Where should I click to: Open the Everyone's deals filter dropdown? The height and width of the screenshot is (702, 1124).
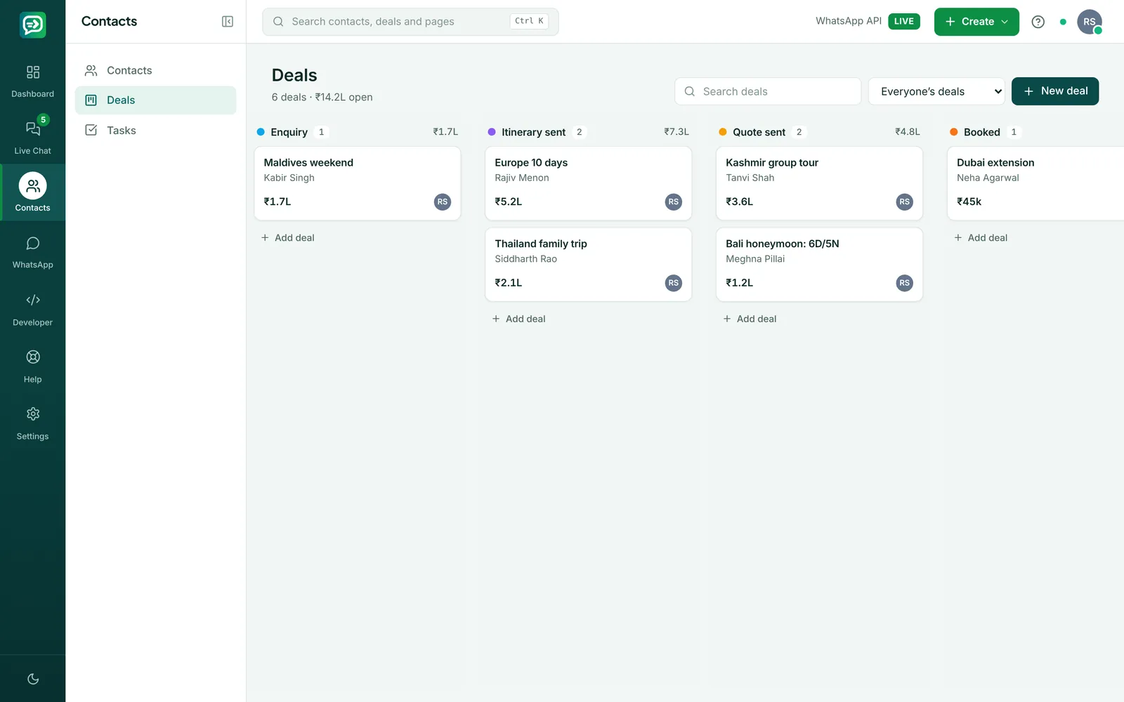pos(936,91)
